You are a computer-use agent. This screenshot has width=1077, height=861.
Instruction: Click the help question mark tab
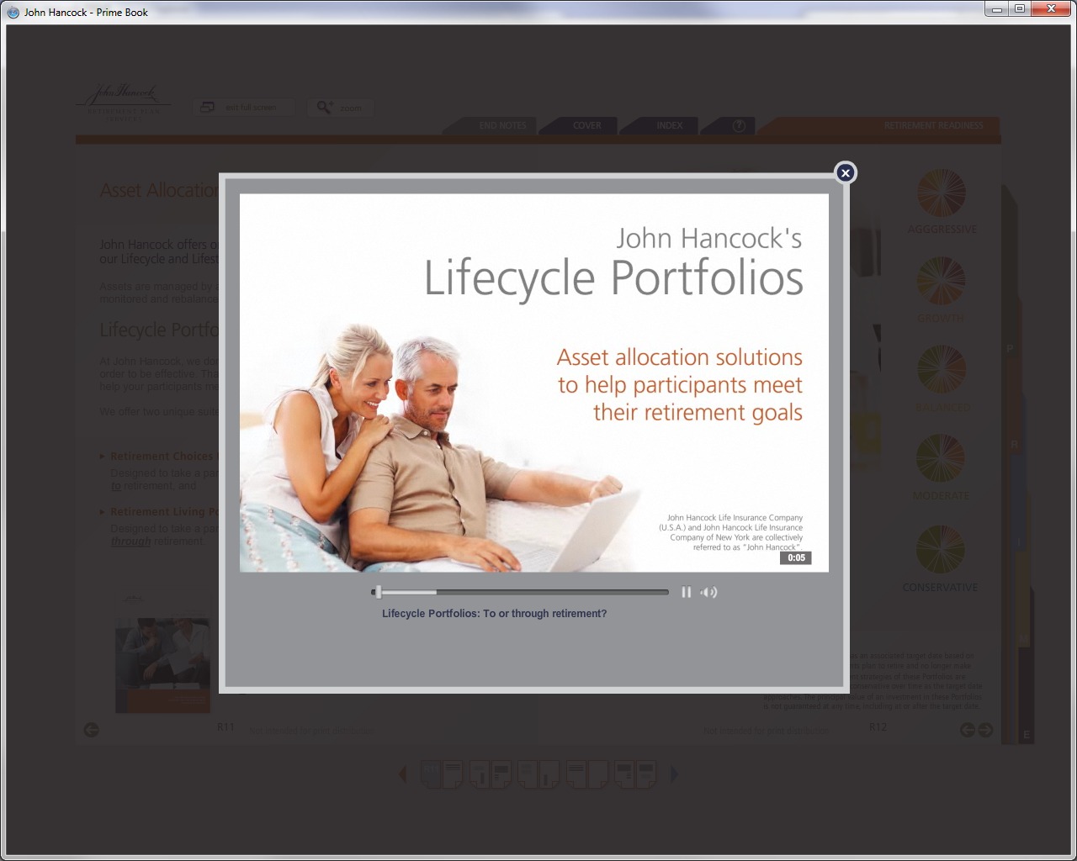pos(739,125)
